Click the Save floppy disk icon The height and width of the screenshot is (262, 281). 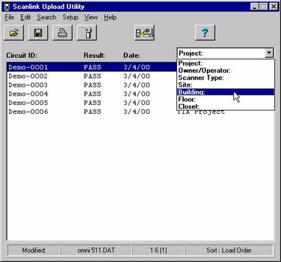tap(38, 33)
